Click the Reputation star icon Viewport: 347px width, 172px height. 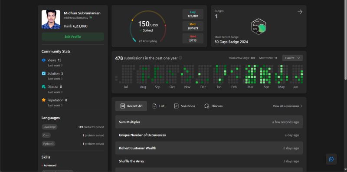coord(44,100)
